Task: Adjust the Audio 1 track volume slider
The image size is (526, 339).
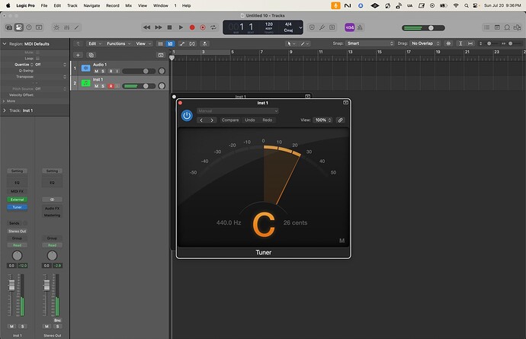Action: (139, 71)
